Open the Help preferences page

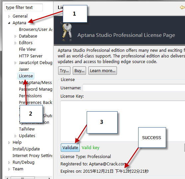click(17, 142)
